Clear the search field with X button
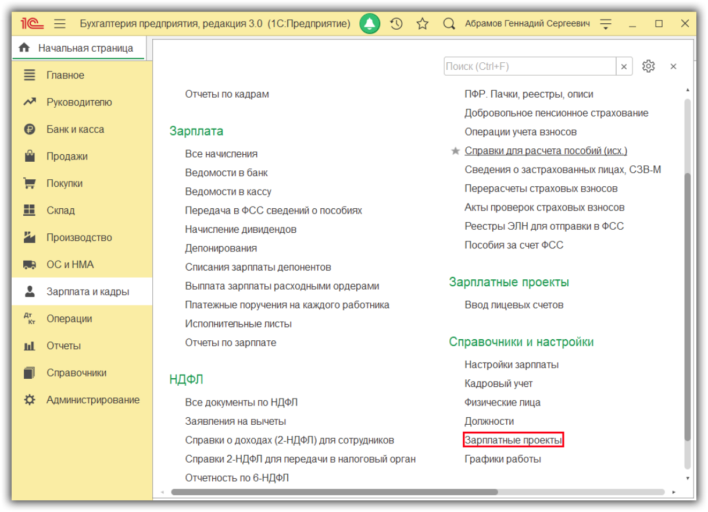The width and height of the screenshot is (708, 512). coord(624,66)
